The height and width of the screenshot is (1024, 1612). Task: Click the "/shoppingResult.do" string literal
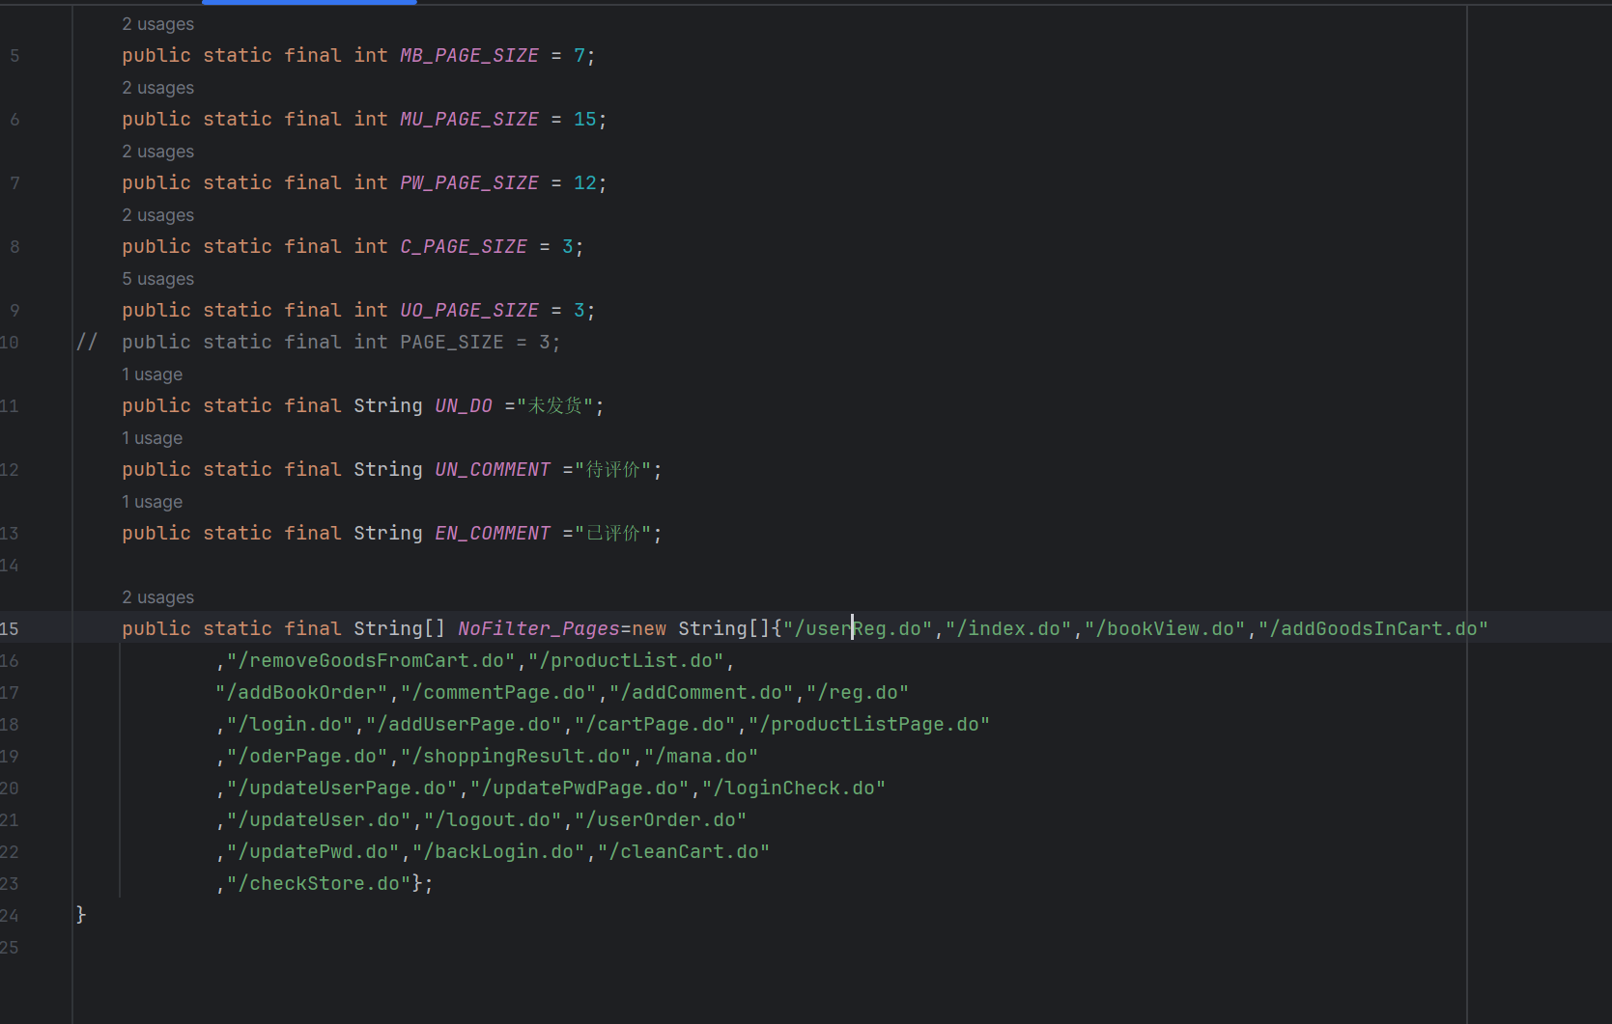[x=516, y=757]
